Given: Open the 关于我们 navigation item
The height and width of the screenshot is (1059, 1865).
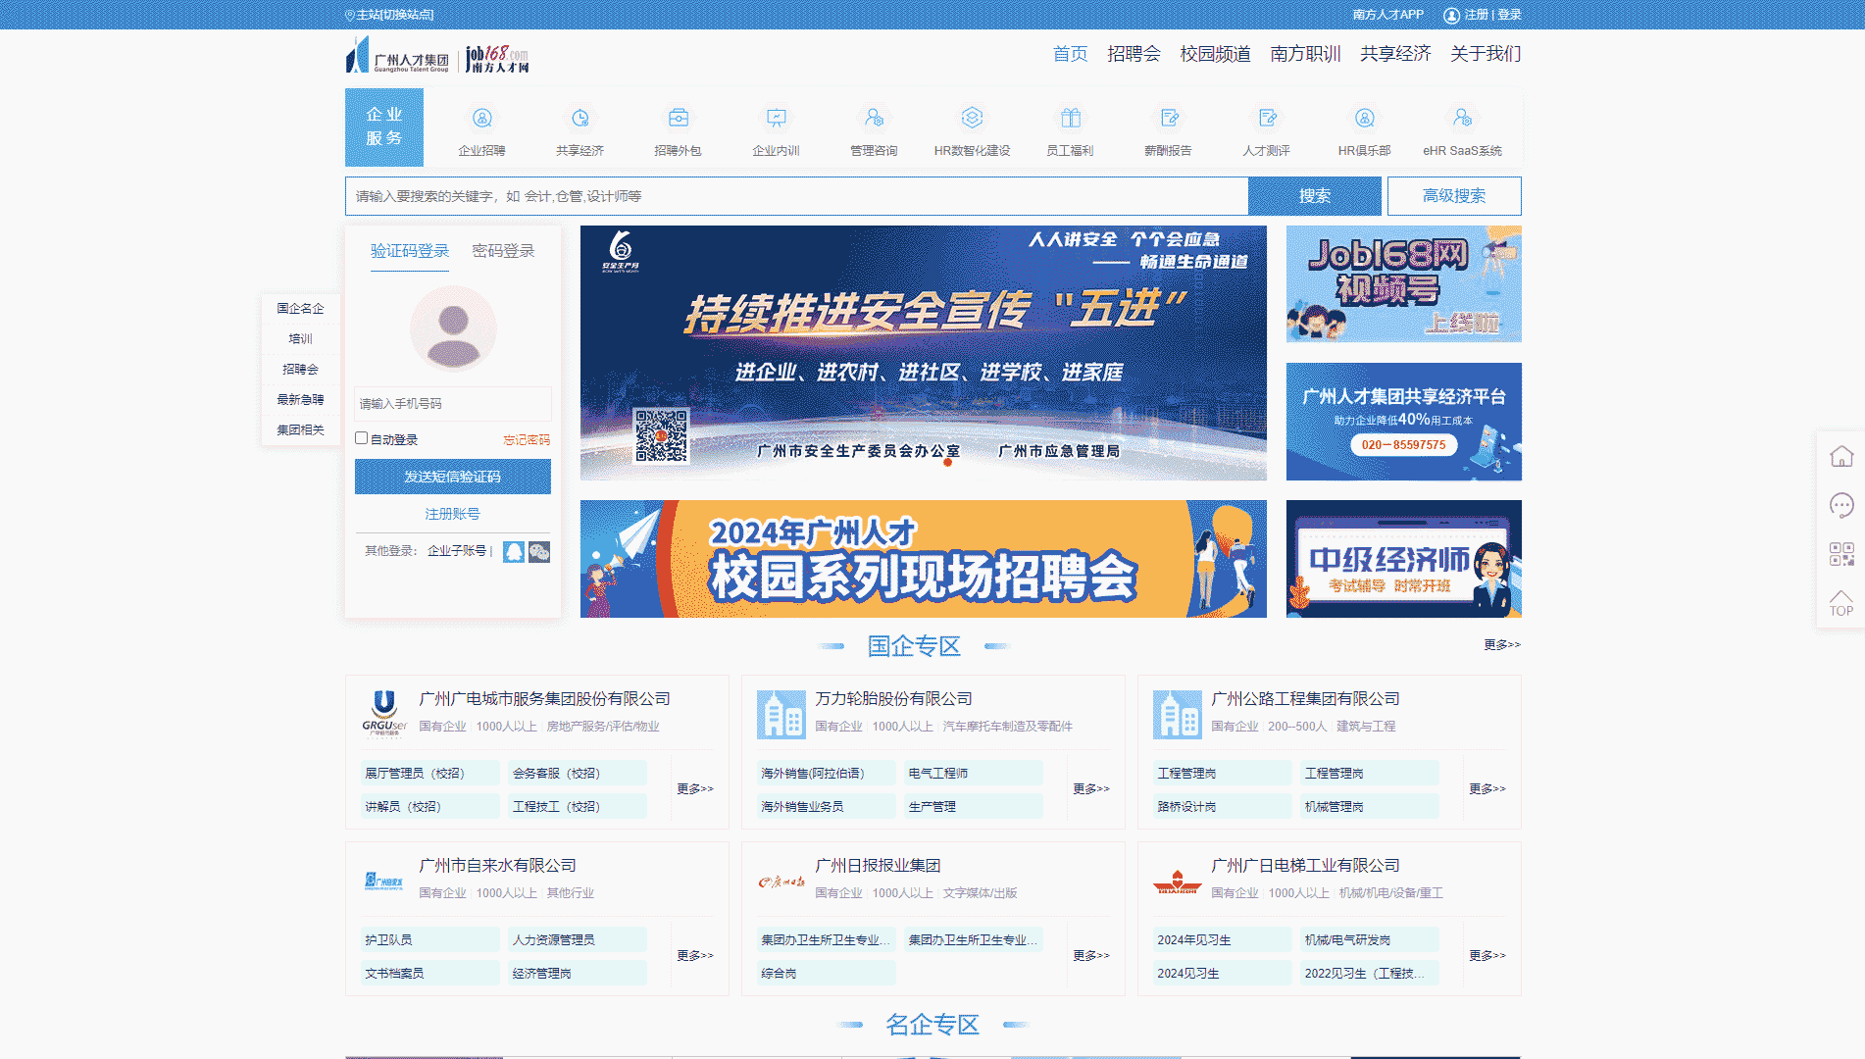Looking at the screenshot, I should [1486, 54].
